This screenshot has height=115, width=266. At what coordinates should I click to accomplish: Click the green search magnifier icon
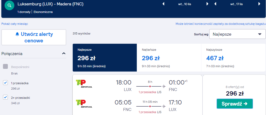click(x=9, y=5)
